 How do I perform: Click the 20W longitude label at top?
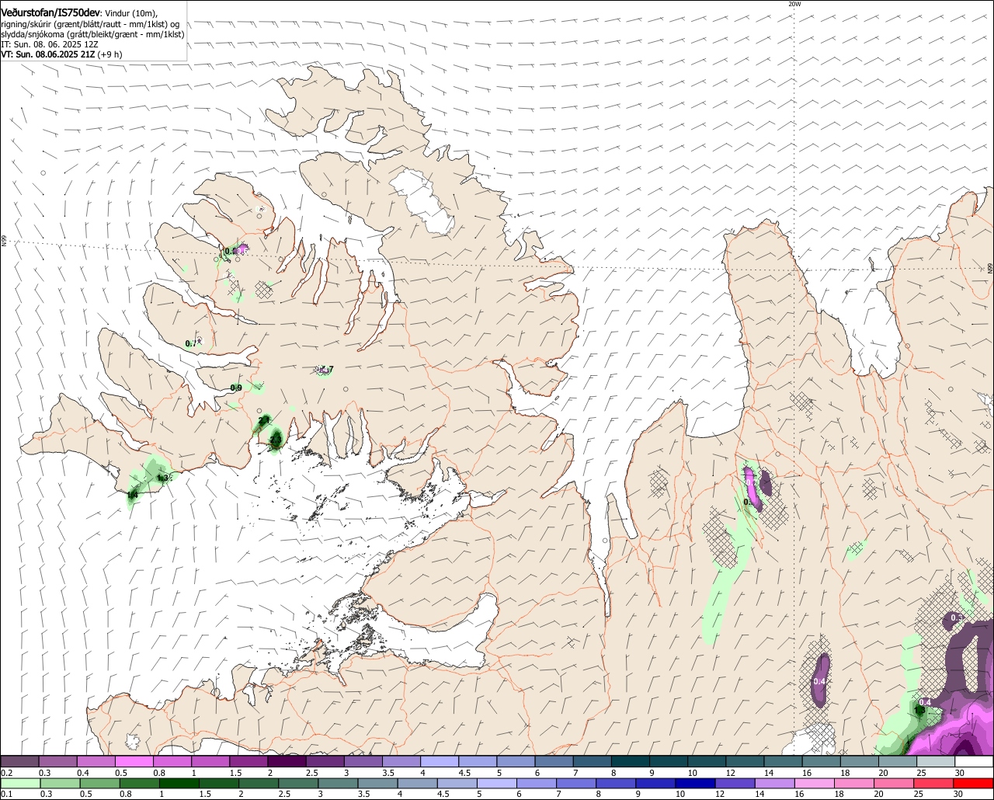tap(794, 4)
